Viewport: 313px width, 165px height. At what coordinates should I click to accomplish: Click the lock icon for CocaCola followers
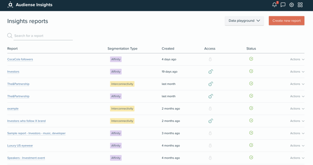click(210, 59)
